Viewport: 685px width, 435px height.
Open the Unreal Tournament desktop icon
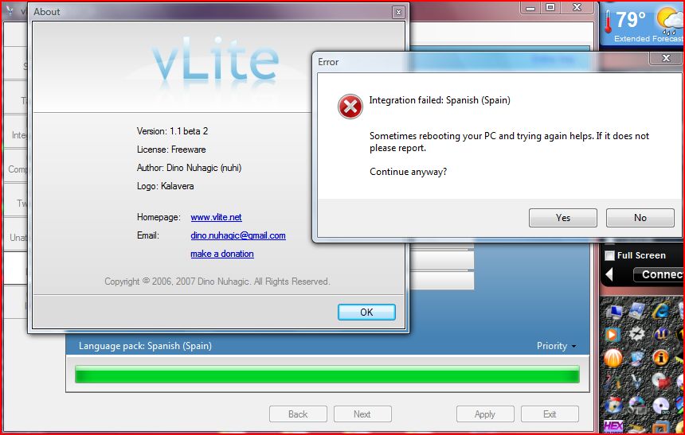660,334
